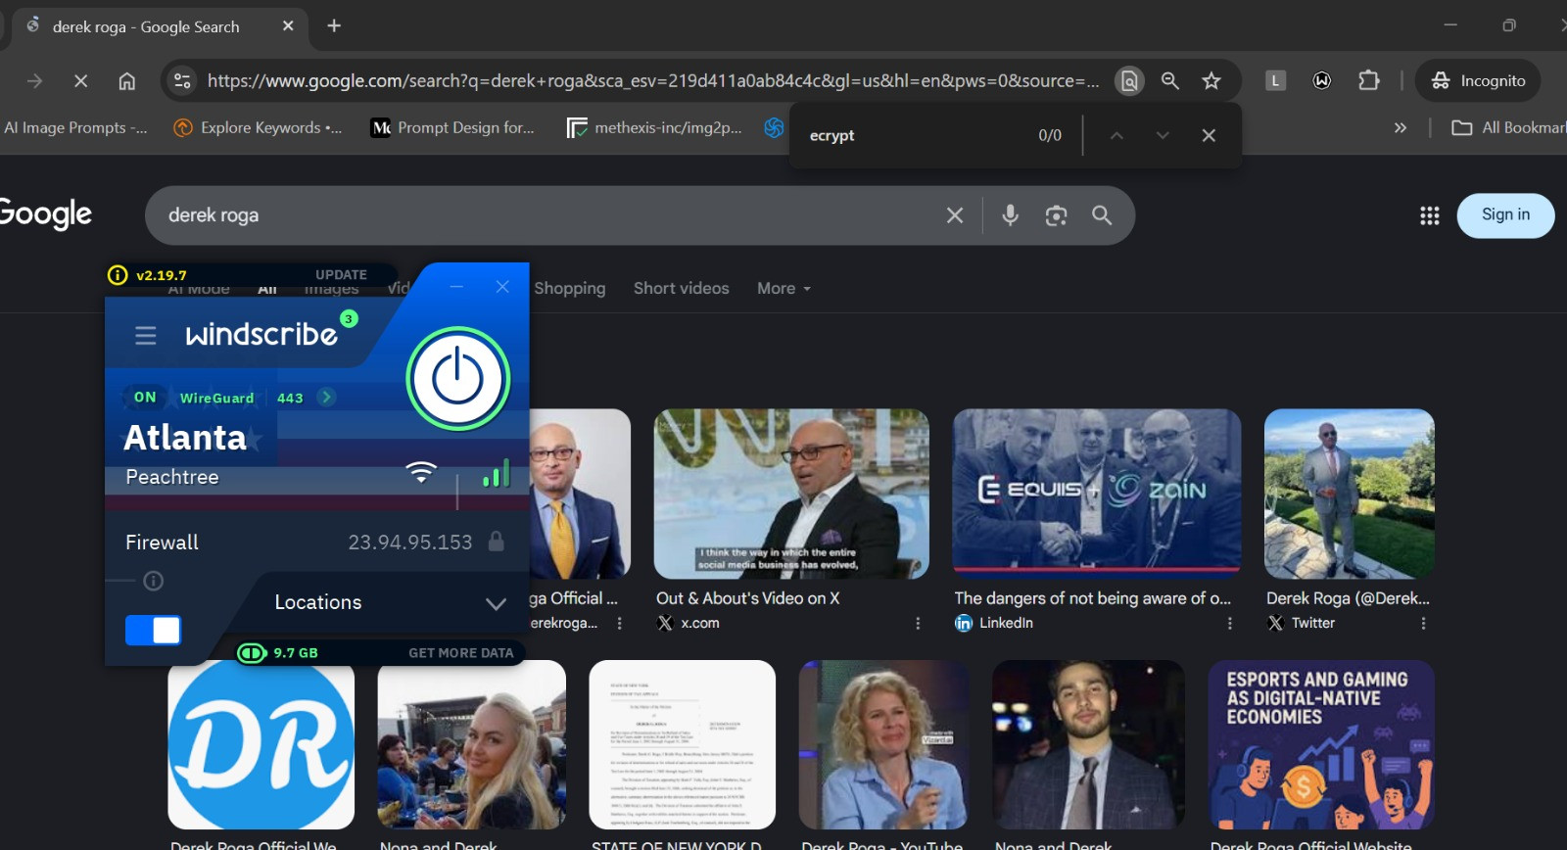Go to previous find-in-page result
Viewport: 1567px width, 850px height.
click(x=1116, y=135)
